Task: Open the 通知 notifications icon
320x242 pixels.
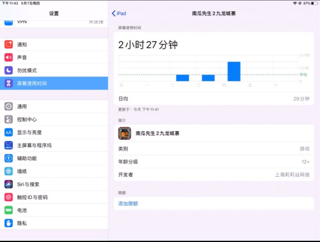Action: (x=8, y=45)
